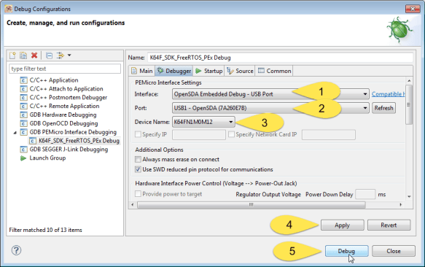Uncheck Use SWD reduced pin protocol
This screenshot has height=267, width=425.
click(138, 169)
